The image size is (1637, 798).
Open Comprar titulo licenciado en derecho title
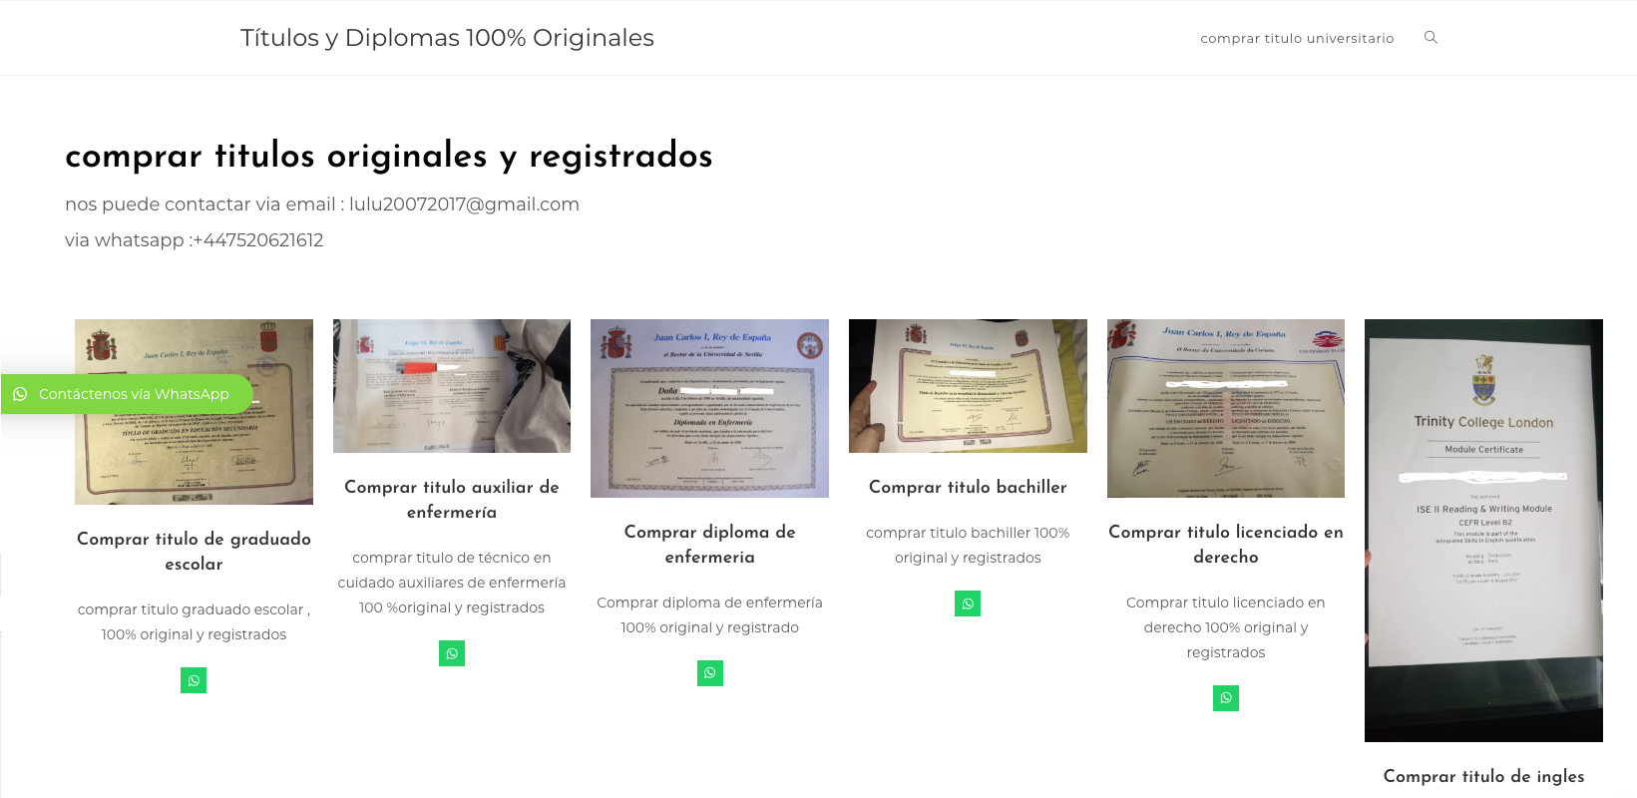pos(1226,544)
